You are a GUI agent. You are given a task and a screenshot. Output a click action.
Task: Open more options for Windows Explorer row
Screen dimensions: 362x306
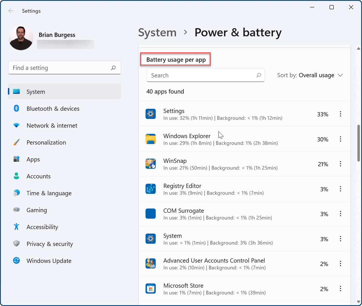[340, 139]
